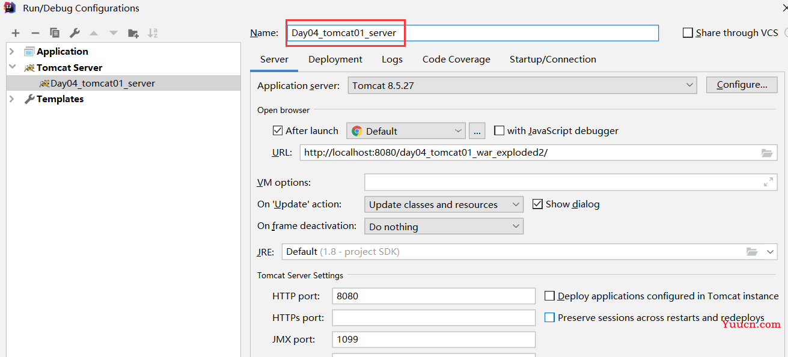Select Day04_tomcat01_server in tree
Screen dimensions: 788x357
pyautogui.click(x=123, y=83)
